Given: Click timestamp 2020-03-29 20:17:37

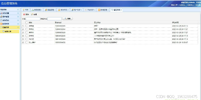Looking at the screenshot, I should click(180, 29).
